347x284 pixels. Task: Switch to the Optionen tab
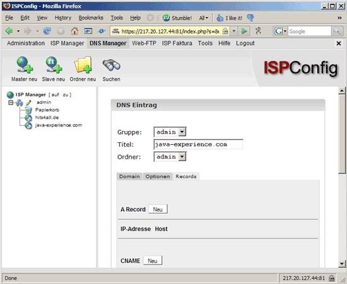(x=158, y=176)
